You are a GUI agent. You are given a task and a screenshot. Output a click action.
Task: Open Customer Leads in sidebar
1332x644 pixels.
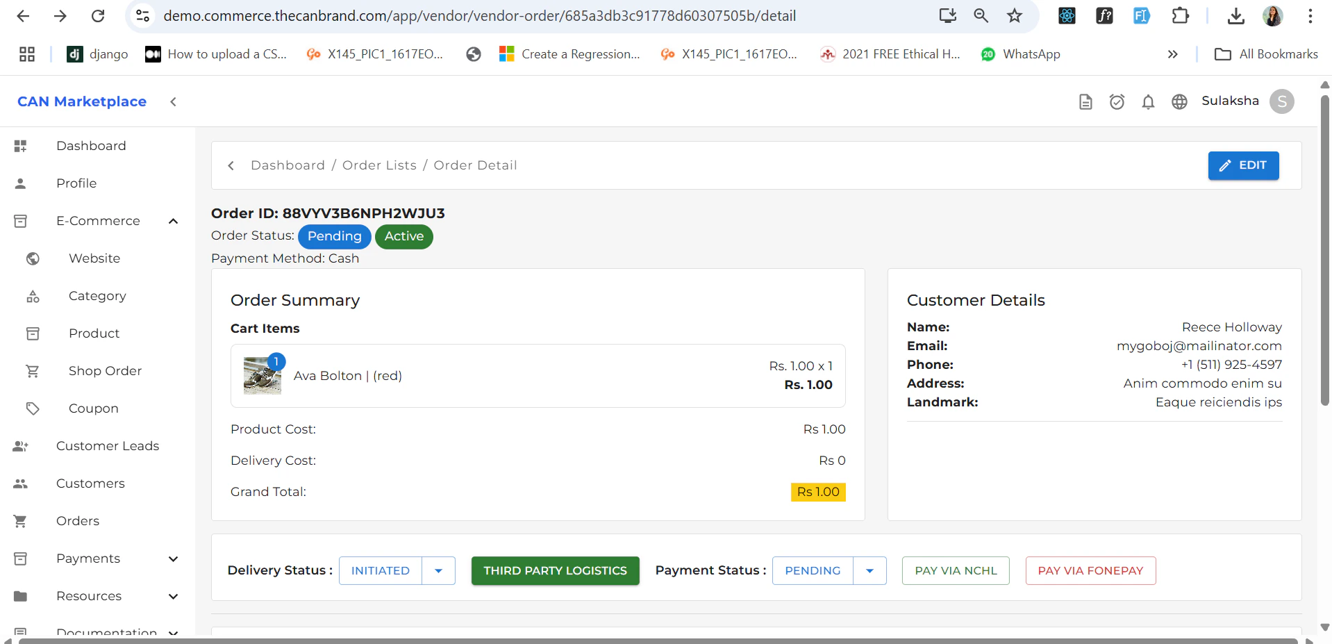(x=108, y=446)
